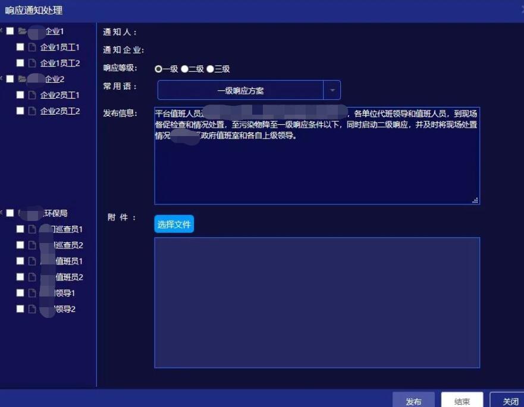Screen dimensions: 524x407
Task: Check the 环保局 checkbox
Action: 10,212
